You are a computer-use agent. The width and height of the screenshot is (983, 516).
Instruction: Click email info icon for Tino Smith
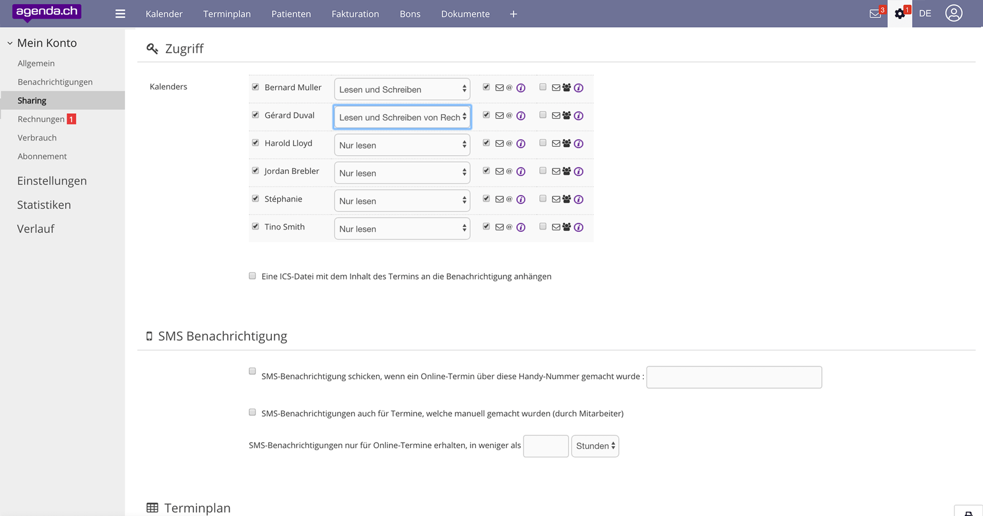[x=521, y=227]
